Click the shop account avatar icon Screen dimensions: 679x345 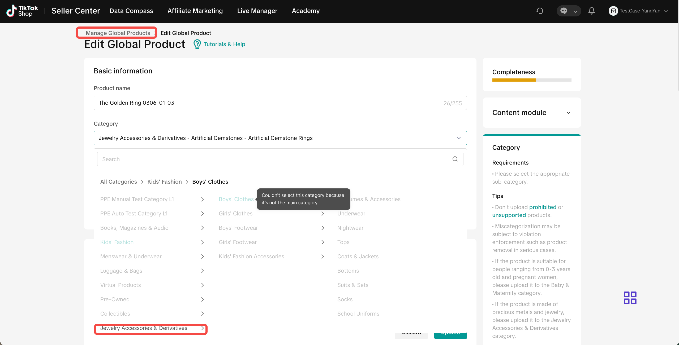click(x=613, y=11)
